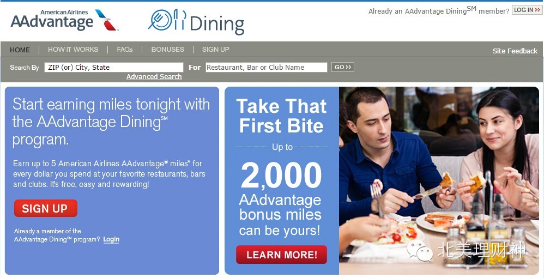Click the American Airlines flight symbol emblem
Screen dimensions: 544x278
106,20
